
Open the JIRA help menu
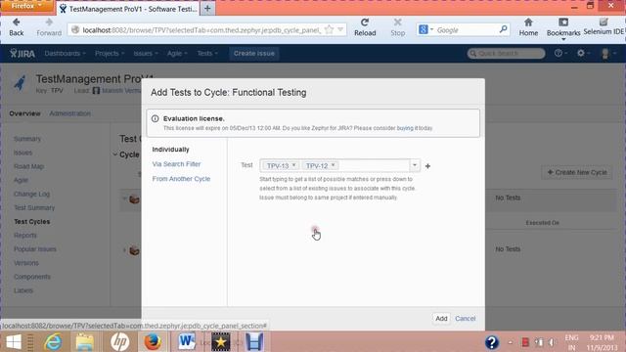(x=560, y=53)
